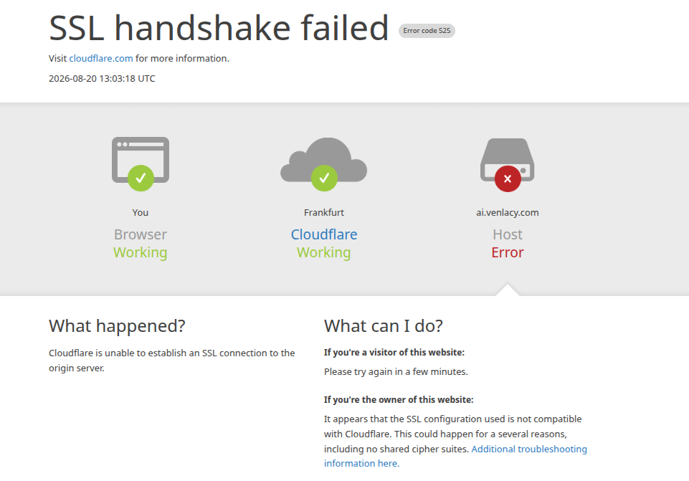Image resolution: width=689 pixels, height=481 pixels.
Task: Click the What can I do? heading
Action: [383, 326]
